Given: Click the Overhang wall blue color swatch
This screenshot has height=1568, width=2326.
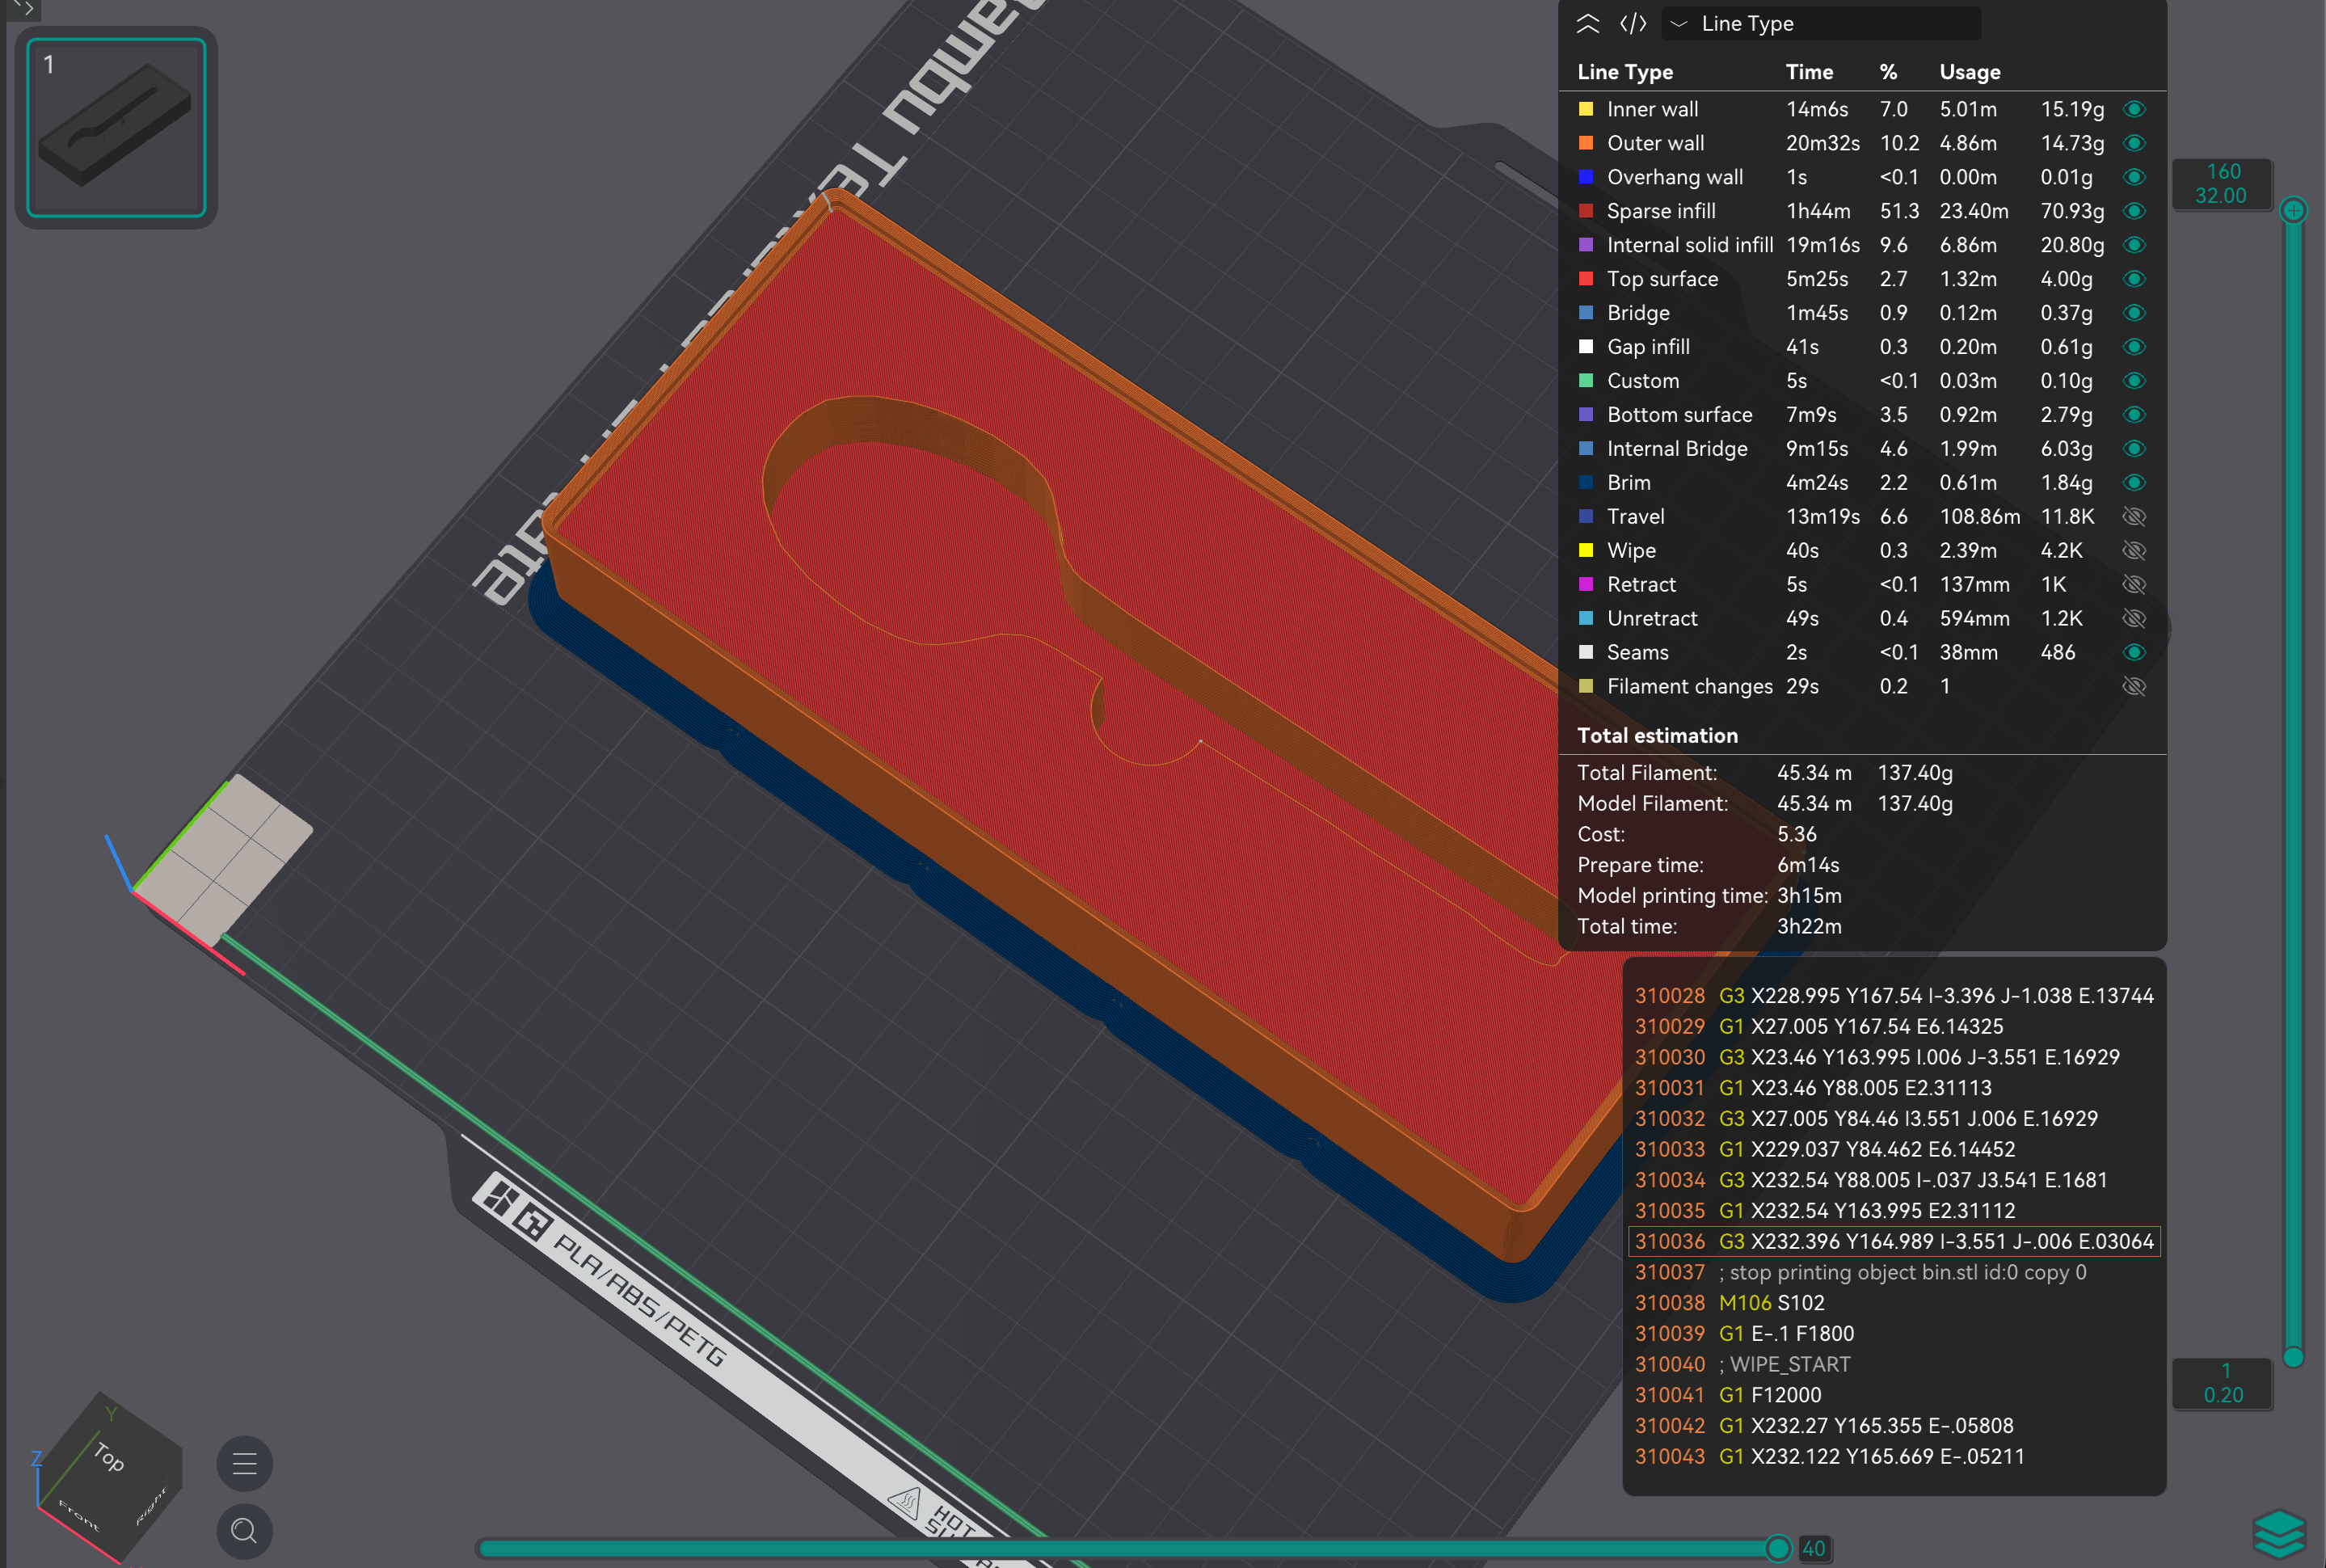Looking at the screenshot, I should [x=1586, y=177].
